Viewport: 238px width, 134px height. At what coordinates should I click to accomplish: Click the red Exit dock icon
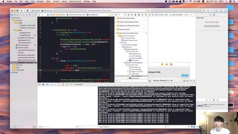[x=171, y=64]
